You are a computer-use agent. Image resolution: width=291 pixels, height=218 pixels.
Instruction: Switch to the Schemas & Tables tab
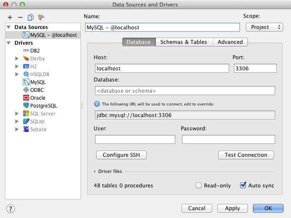point(184,42)
